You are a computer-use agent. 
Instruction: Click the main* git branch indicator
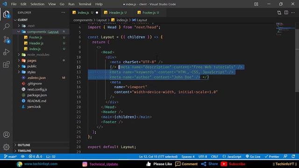click(10, 157)
